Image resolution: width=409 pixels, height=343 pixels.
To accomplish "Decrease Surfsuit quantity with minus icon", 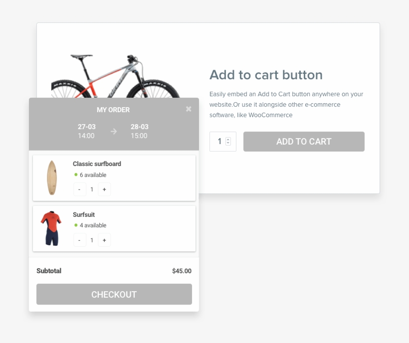I will click(80, 240).
